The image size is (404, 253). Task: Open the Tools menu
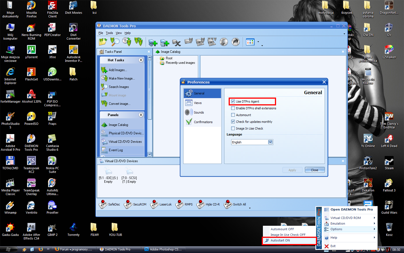(109, 33)
